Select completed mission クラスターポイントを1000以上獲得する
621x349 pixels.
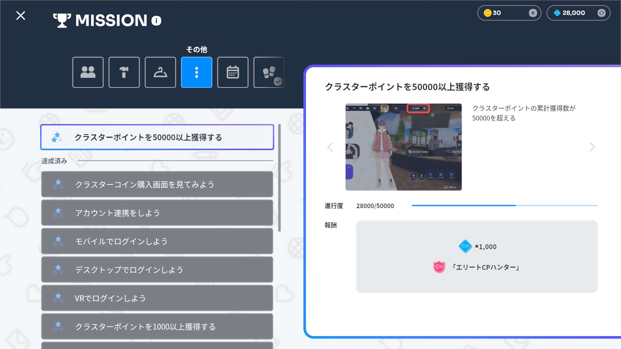point(157,326)
